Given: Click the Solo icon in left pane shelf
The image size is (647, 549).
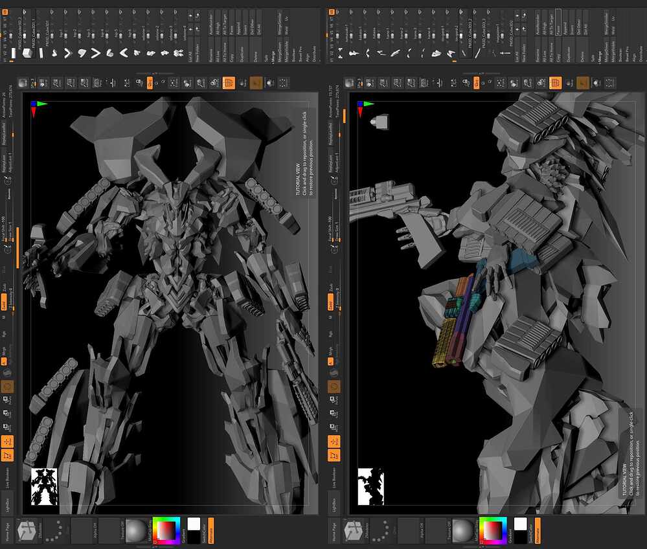Looking at the screenshot, I should click(270, 83).
